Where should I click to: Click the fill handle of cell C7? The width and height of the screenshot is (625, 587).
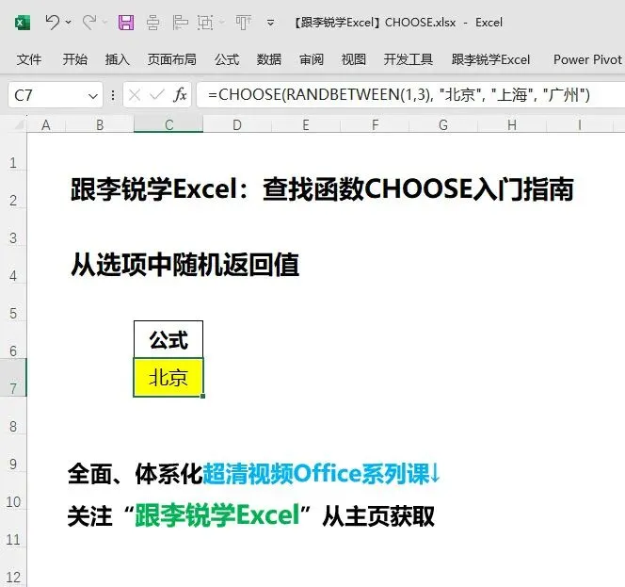click(203, 396)
